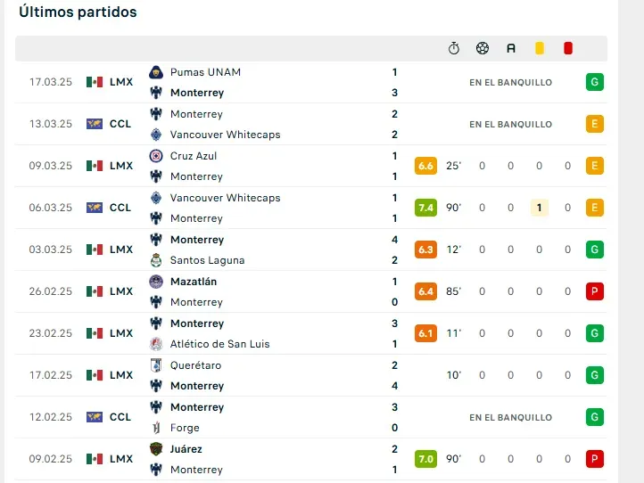Click the stopwatch minutes-played header icon
Screen dimensions: 644x483
(x=454, y=48)
